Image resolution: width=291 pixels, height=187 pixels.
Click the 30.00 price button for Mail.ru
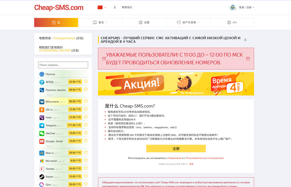click(x=75, y=153)
